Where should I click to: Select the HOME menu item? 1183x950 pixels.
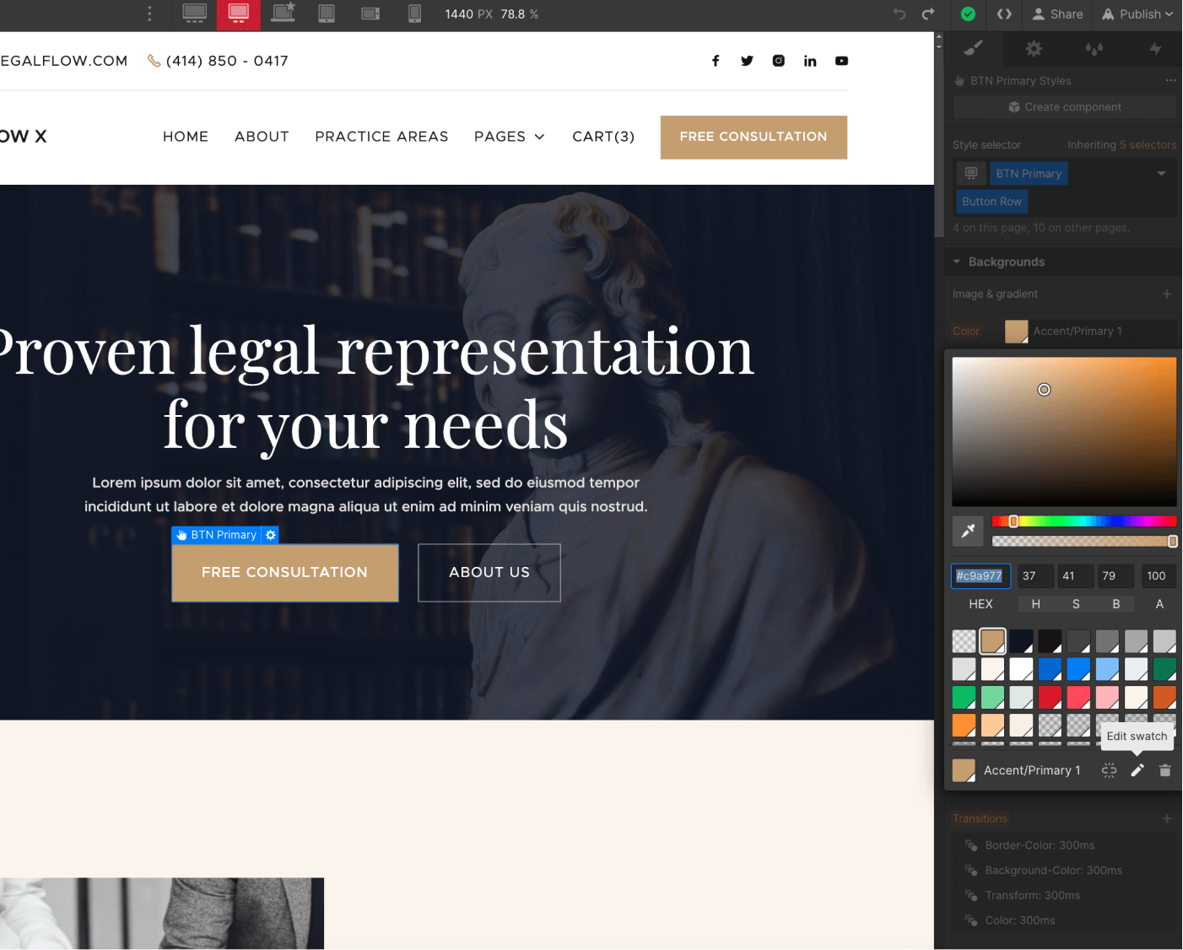[x=186, y=137]
